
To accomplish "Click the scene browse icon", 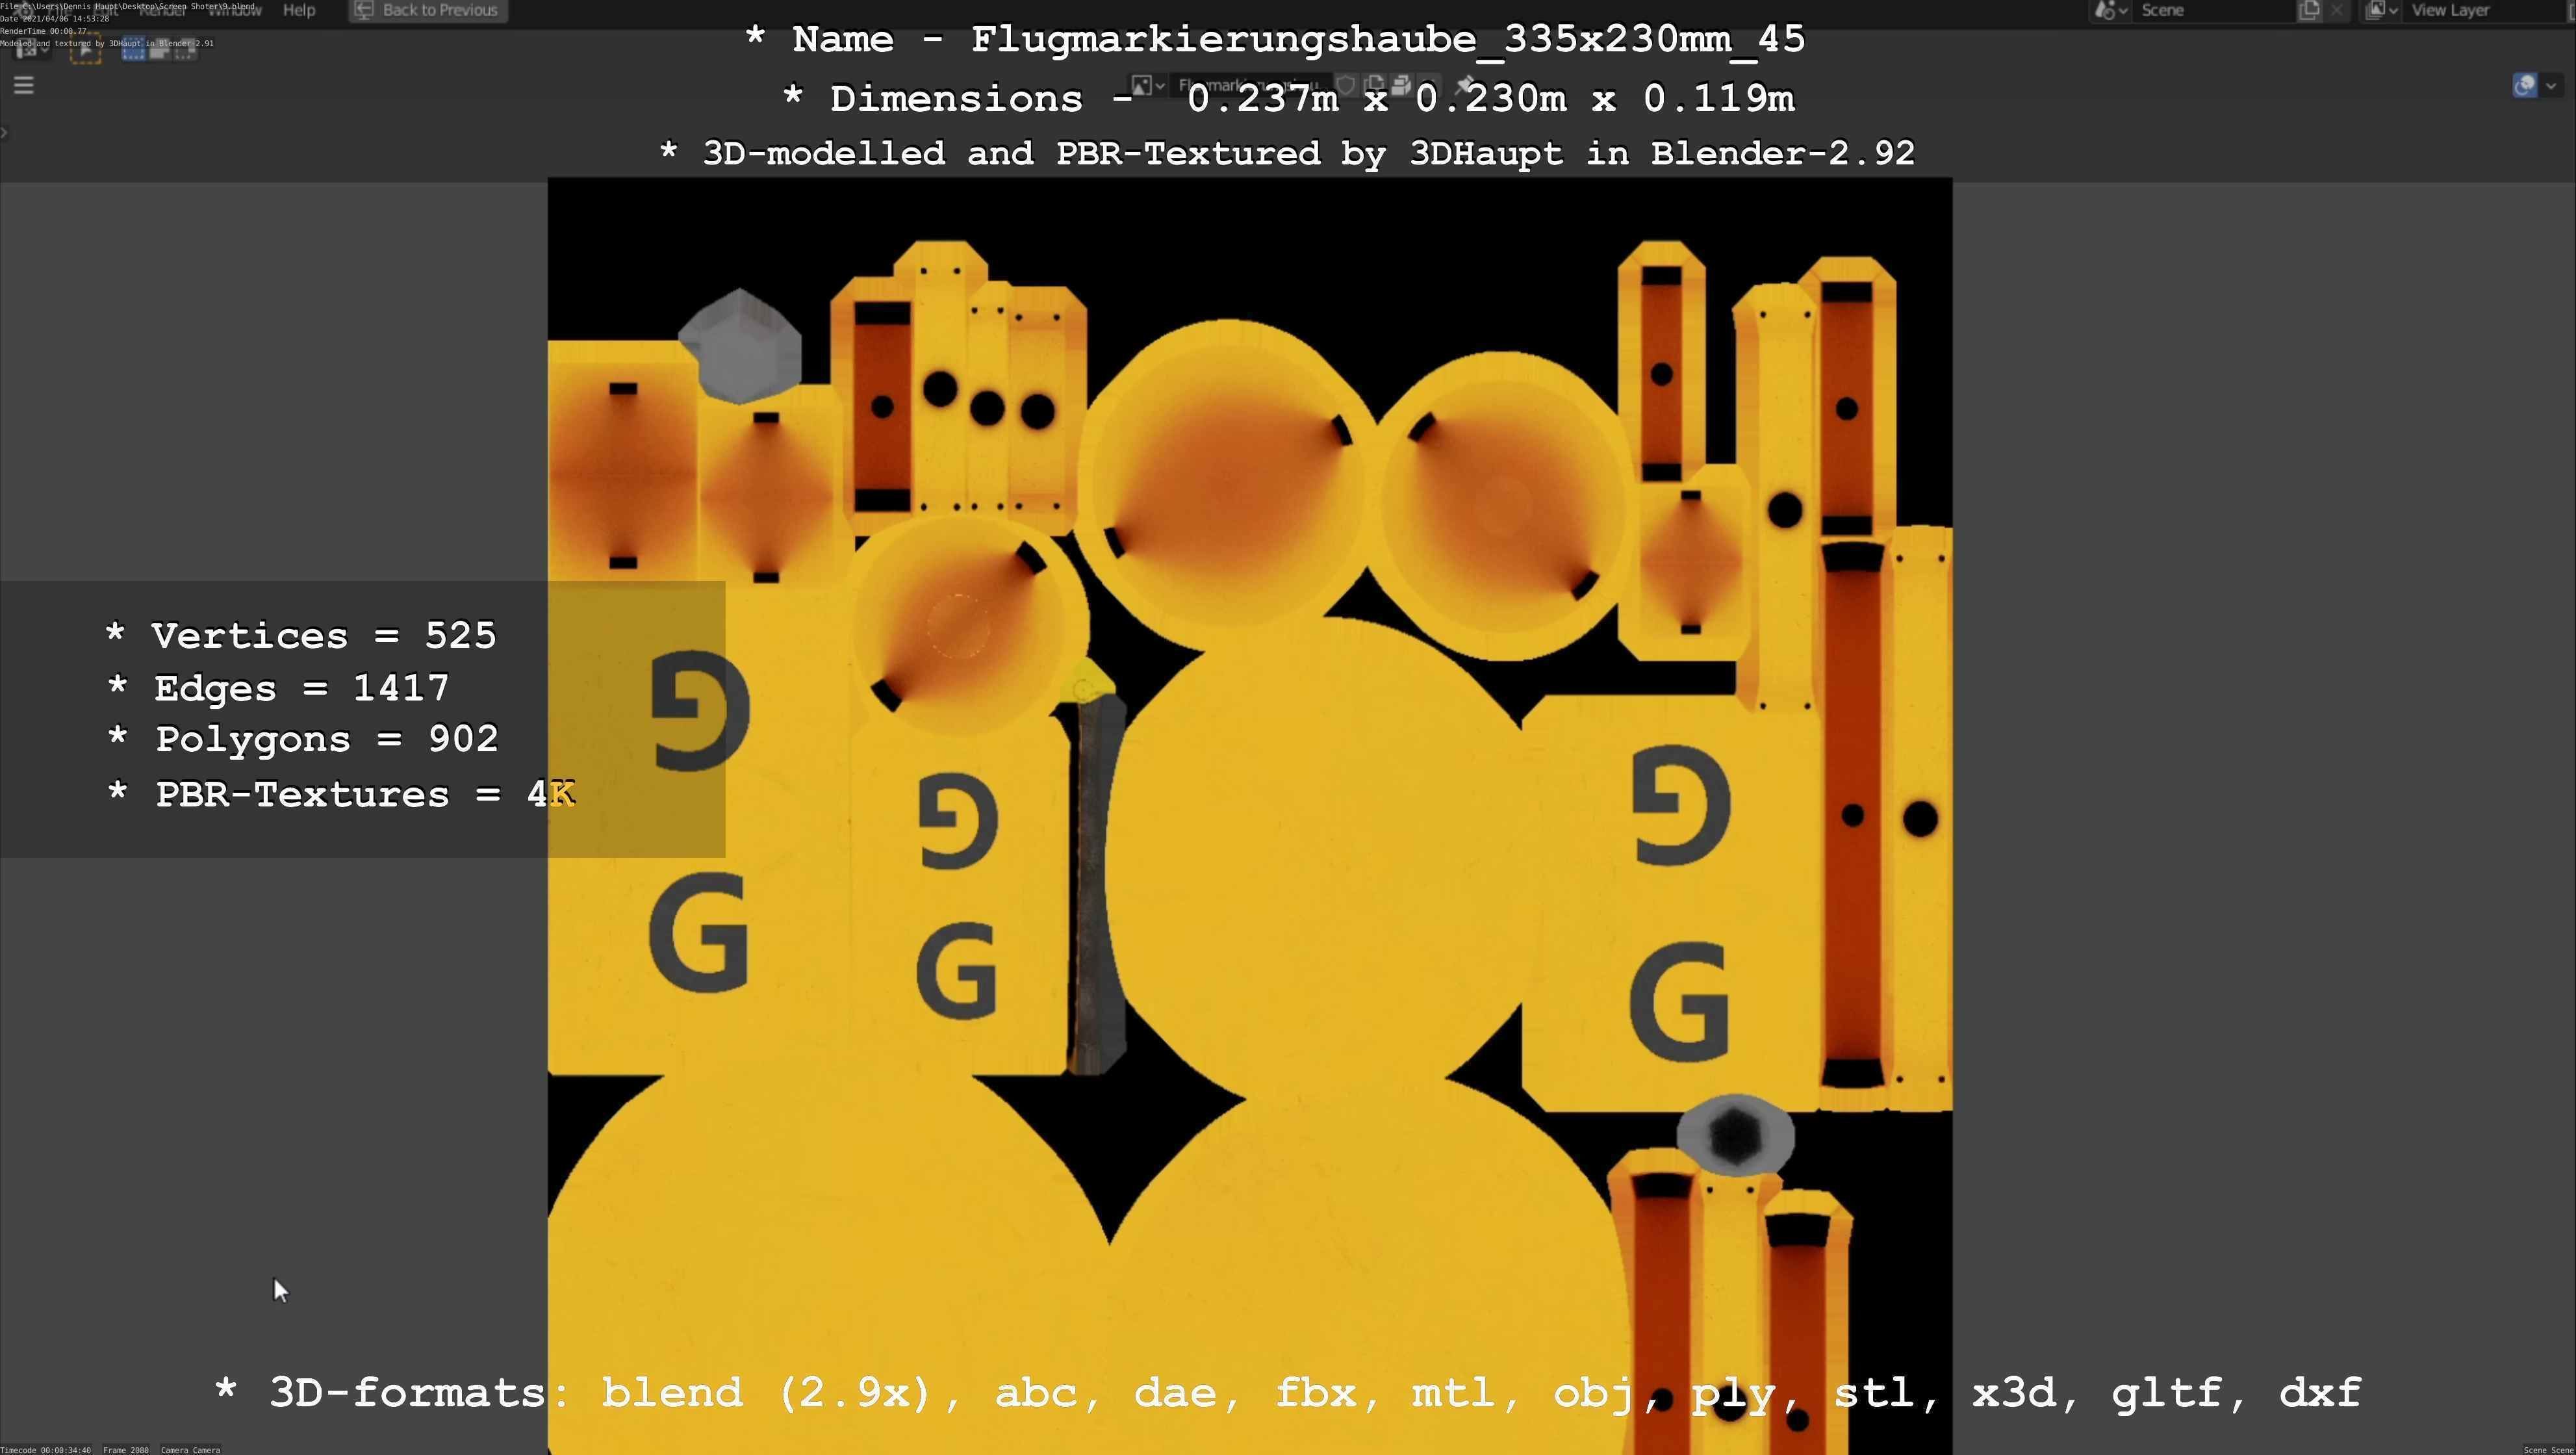I will (x=2109, y=10).
